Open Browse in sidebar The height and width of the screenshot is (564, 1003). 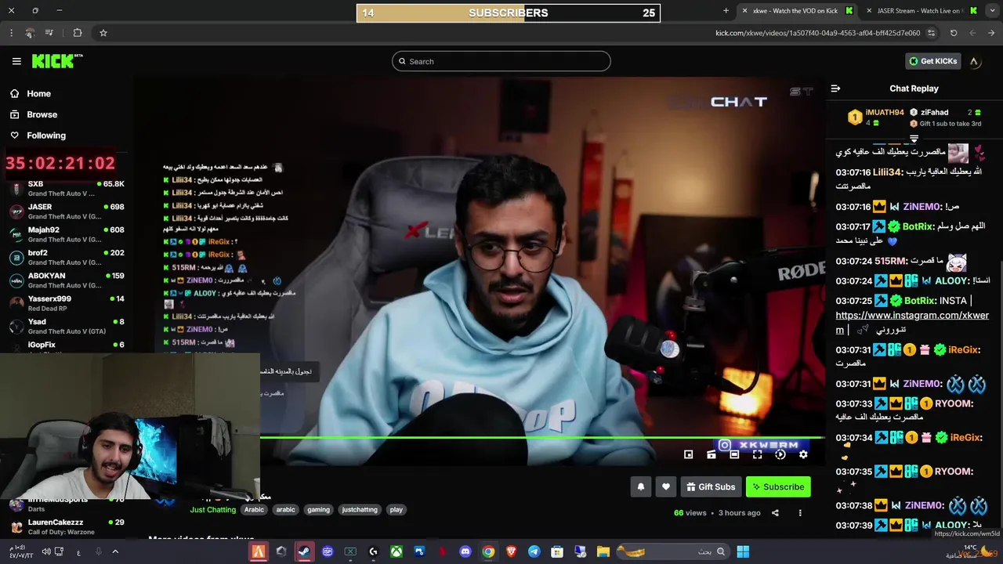coord(34,114)
